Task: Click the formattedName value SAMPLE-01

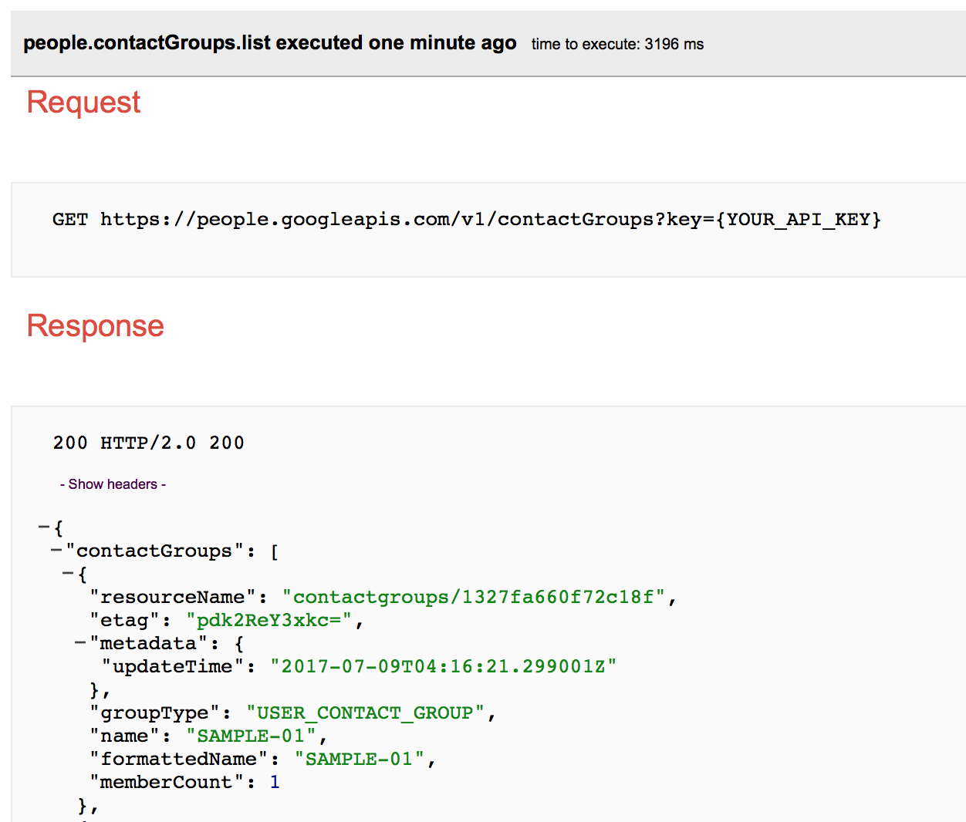Action: click(359, 759)
